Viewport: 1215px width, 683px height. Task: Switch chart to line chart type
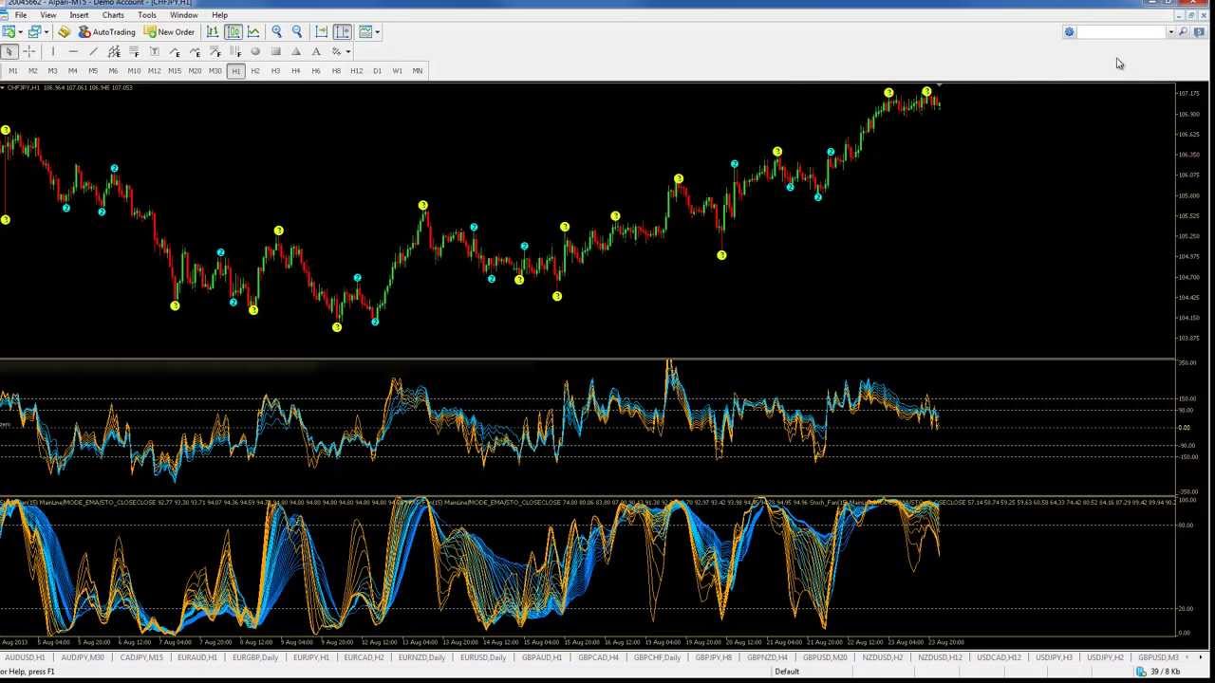pos(253,32)
